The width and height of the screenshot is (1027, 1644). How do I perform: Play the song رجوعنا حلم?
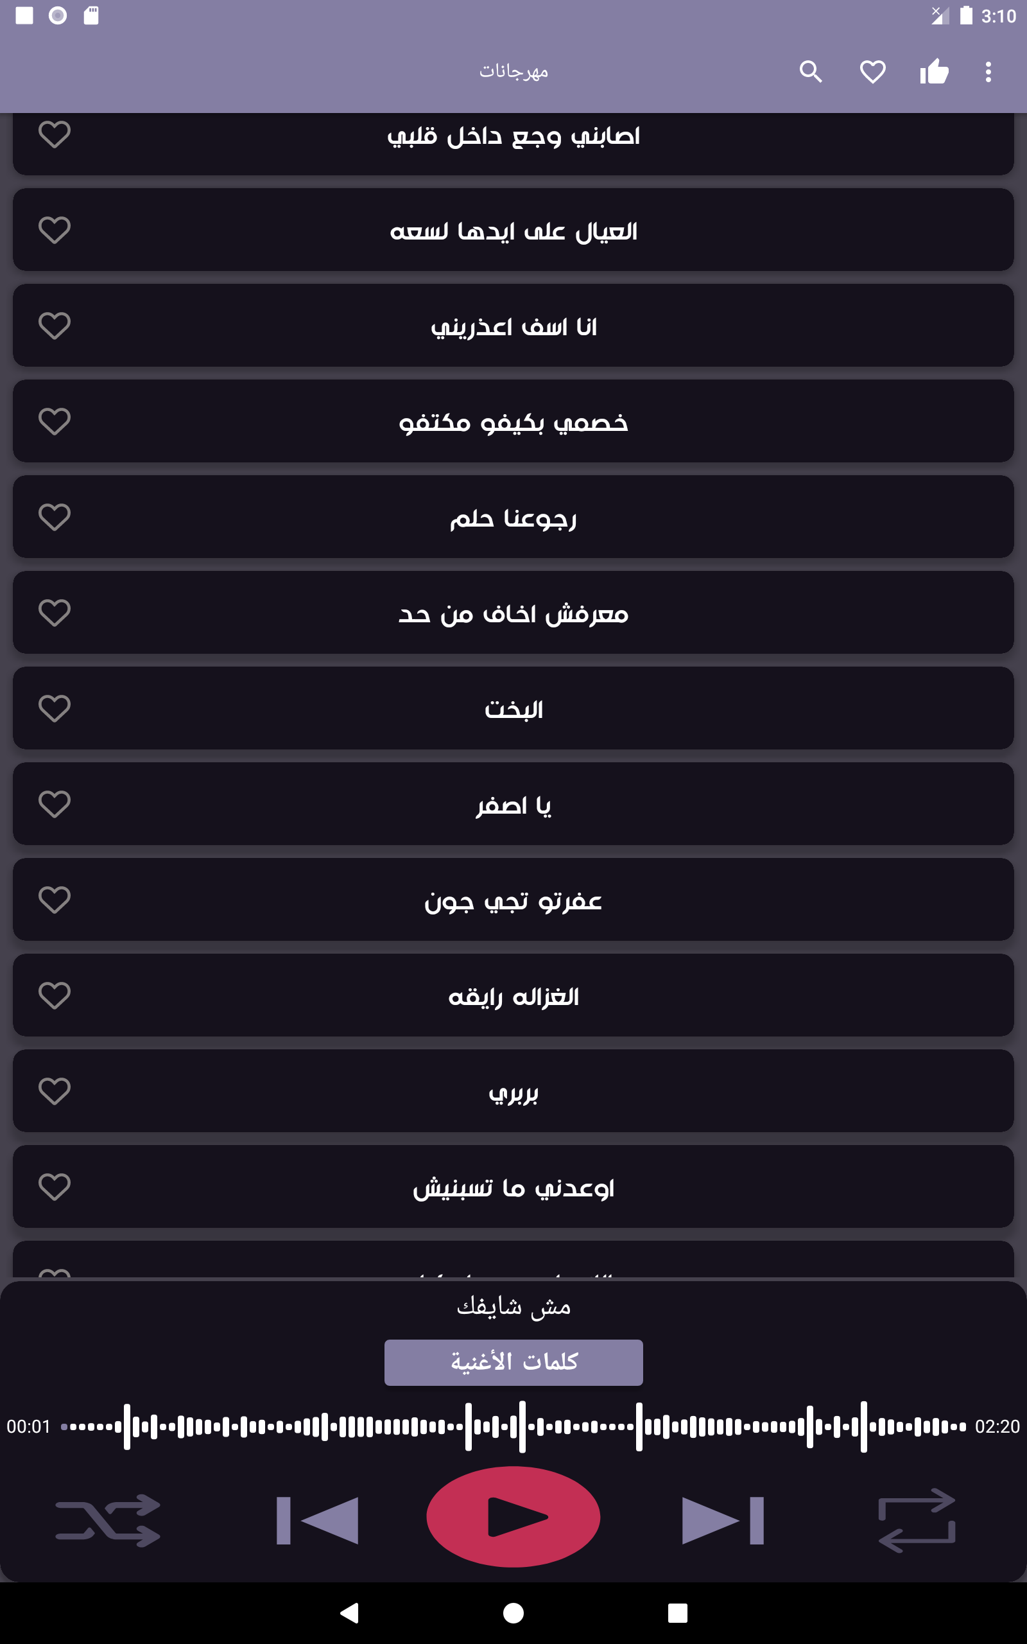513,517
